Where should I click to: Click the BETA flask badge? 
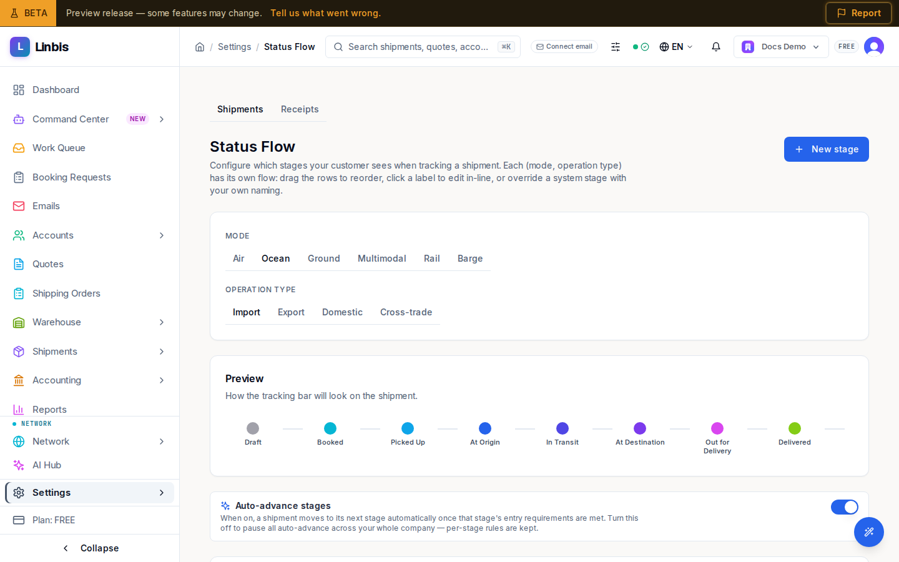pyautogui.click(x=28, y=13)
